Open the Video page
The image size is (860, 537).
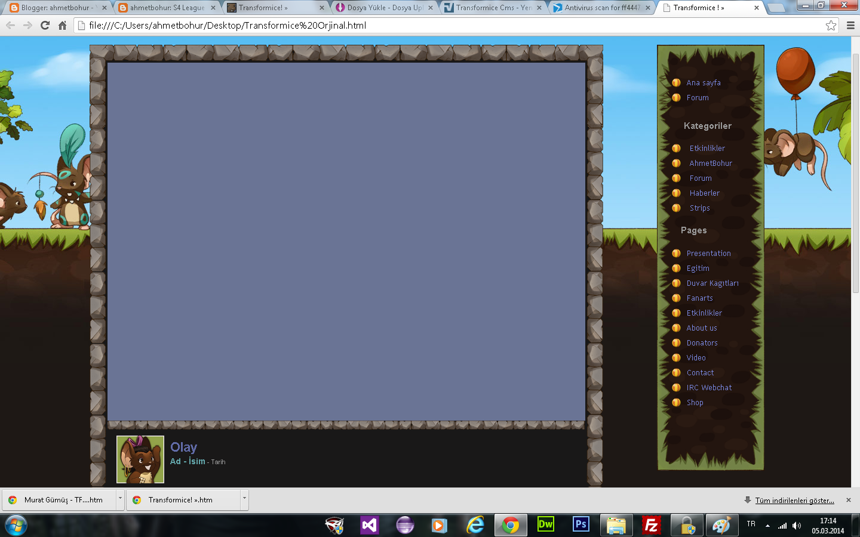696,358
